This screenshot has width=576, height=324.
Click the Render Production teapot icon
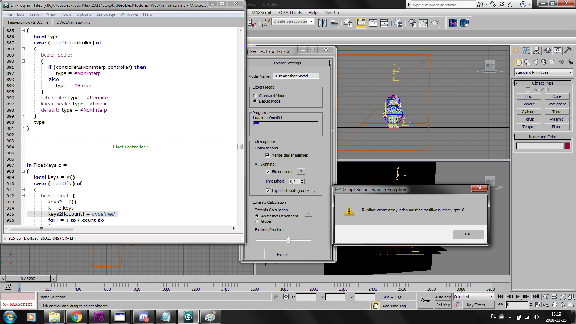click(435, 23)
